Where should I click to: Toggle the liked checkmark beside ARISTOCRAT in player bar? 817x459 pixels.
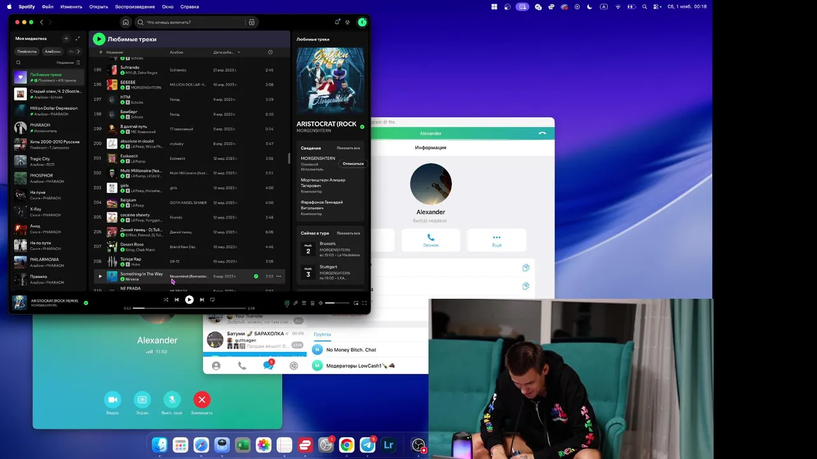pos(86,303)
